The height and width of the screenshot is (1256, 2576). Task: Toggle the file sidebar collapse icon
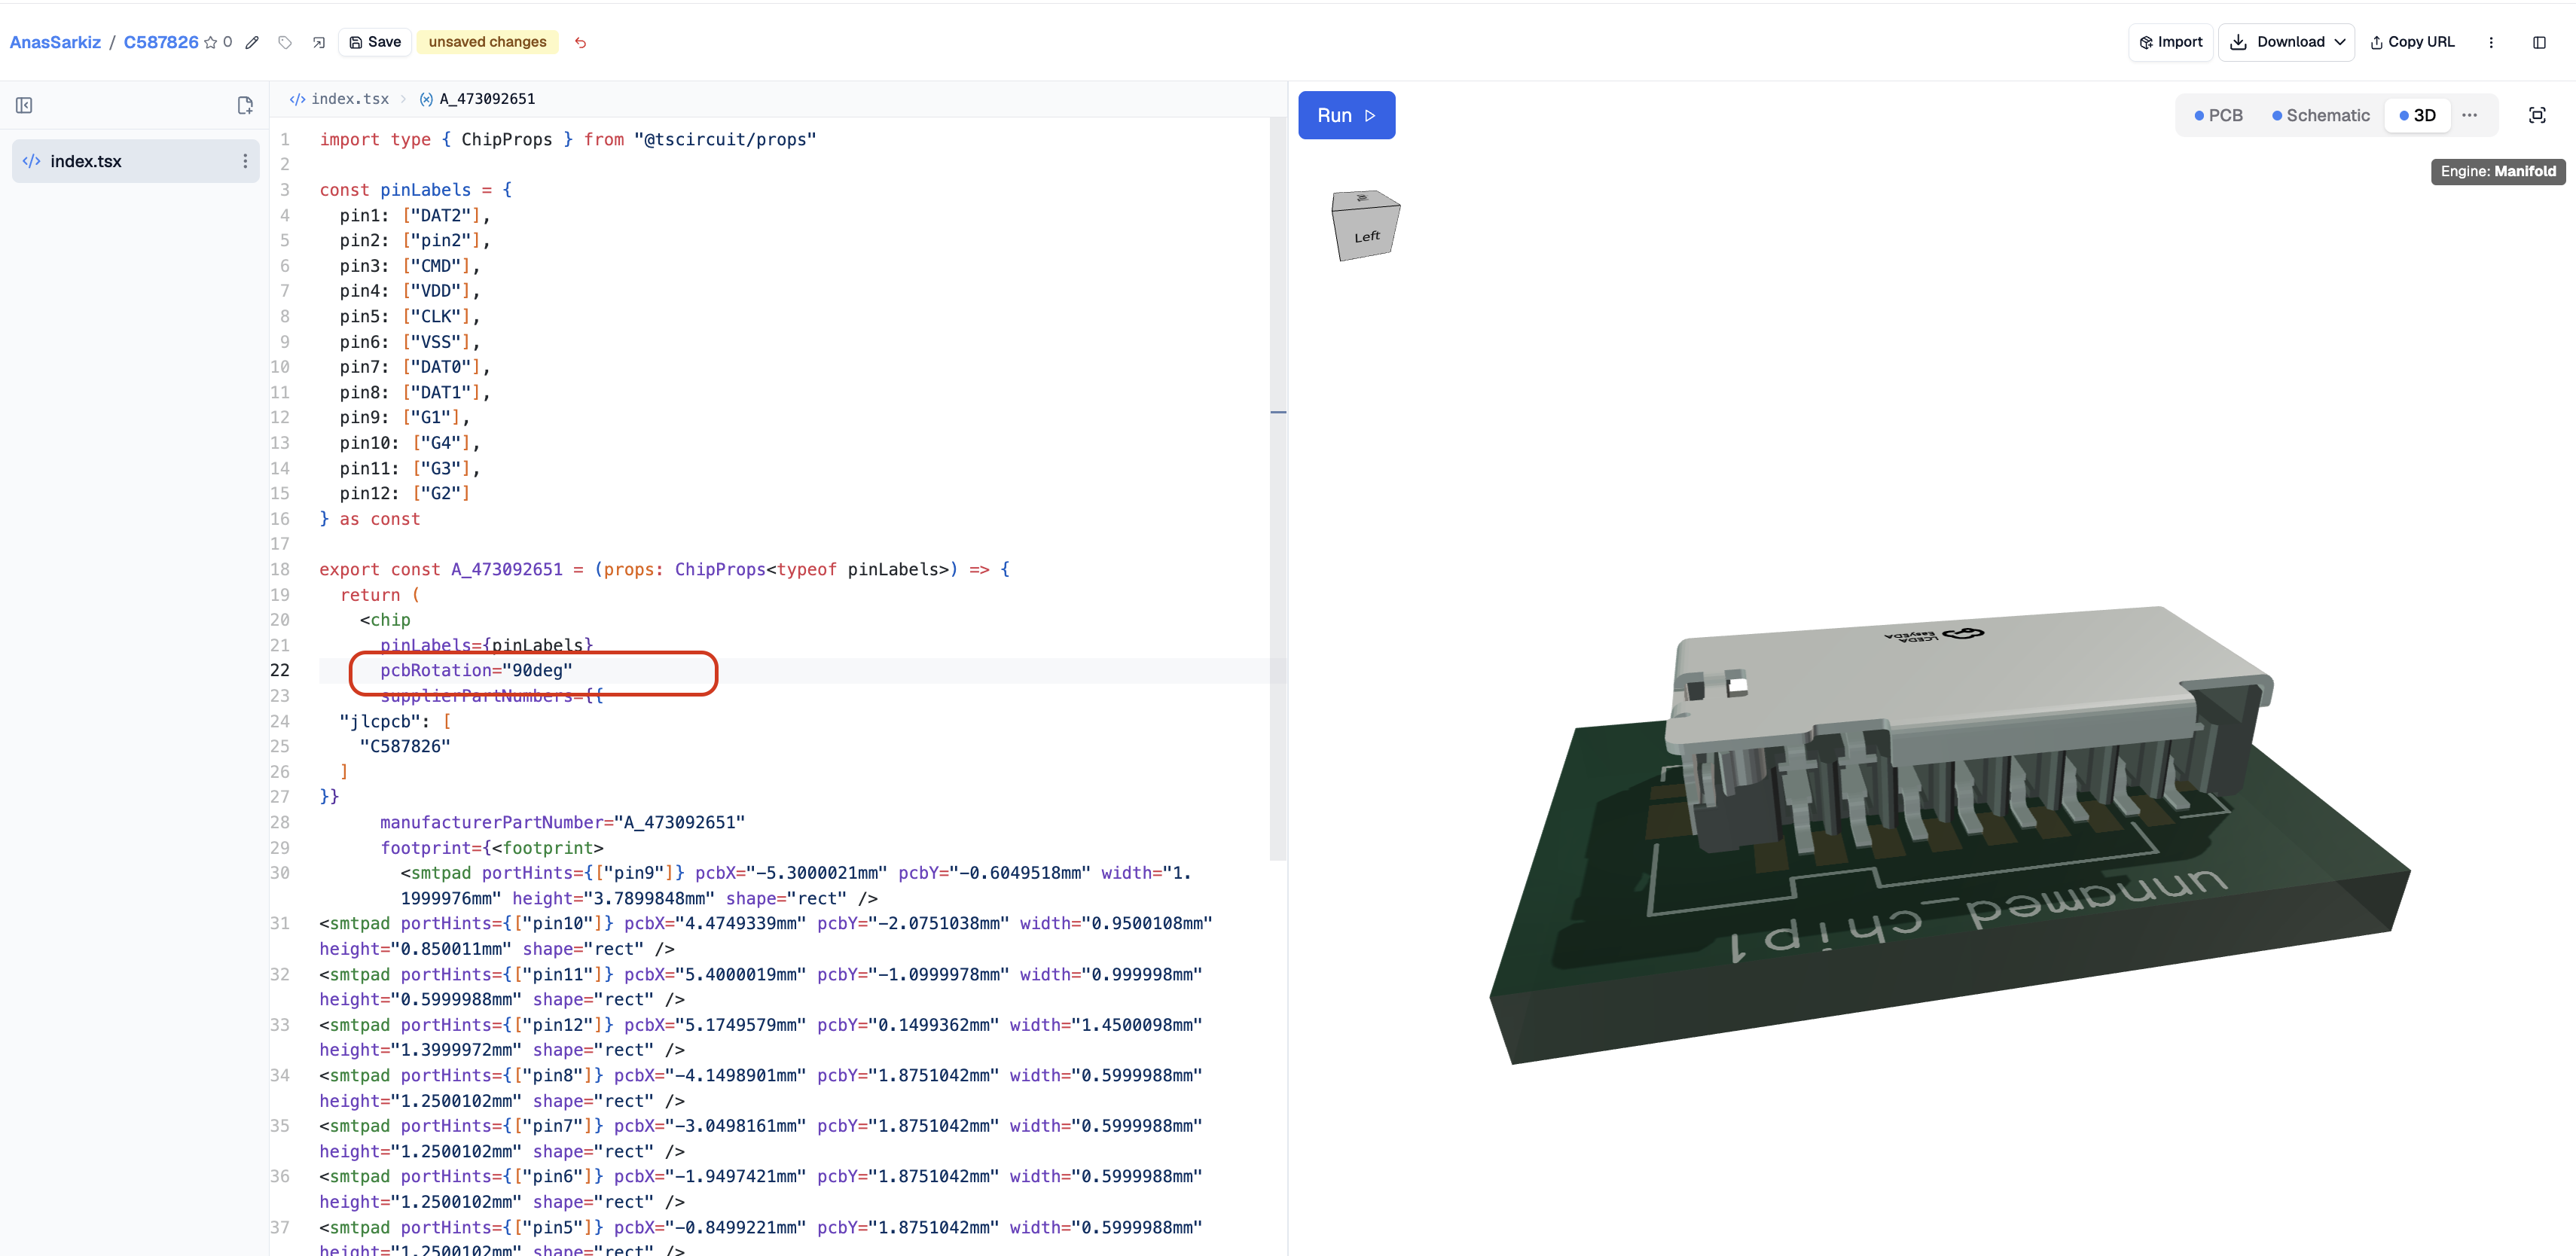tap(24, 105)
